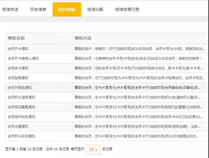
Task: Select the 短信模板 tab
Action: 67,9
